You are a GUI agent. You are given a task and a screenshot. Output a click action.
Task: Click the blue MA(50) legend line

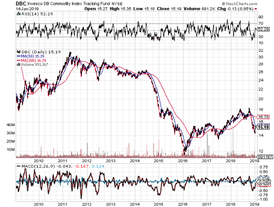18,56
